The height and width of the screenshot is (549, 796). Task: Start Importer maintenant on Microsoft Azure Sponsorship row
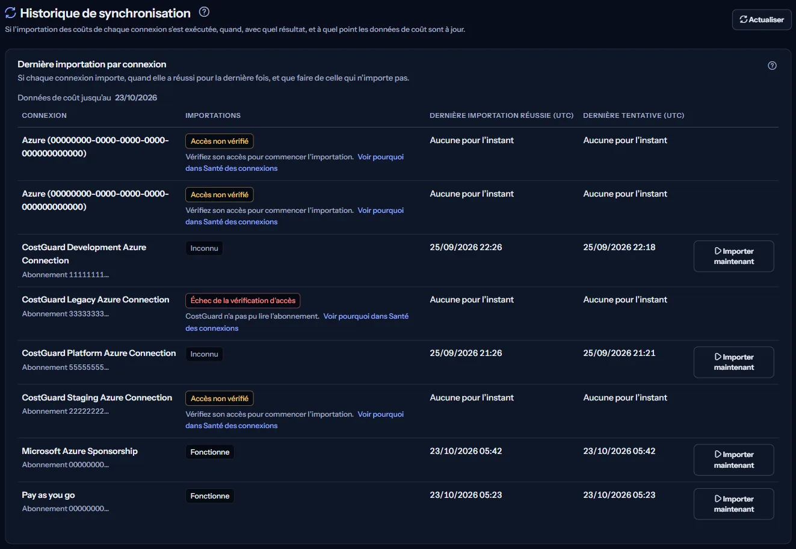coord(733,459)
